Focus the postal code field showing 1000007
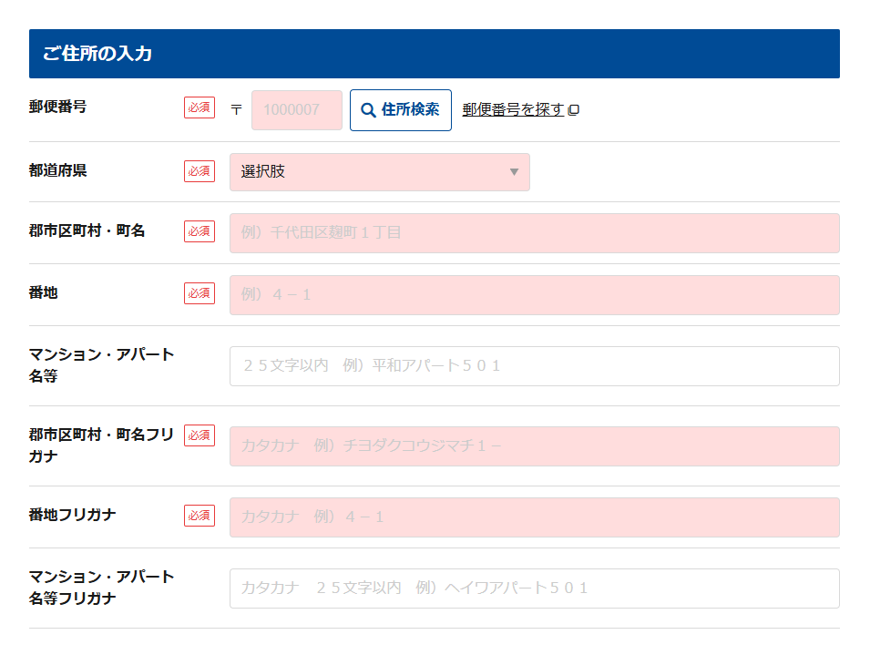Screen dimensions: 870x655 [296, 110]
